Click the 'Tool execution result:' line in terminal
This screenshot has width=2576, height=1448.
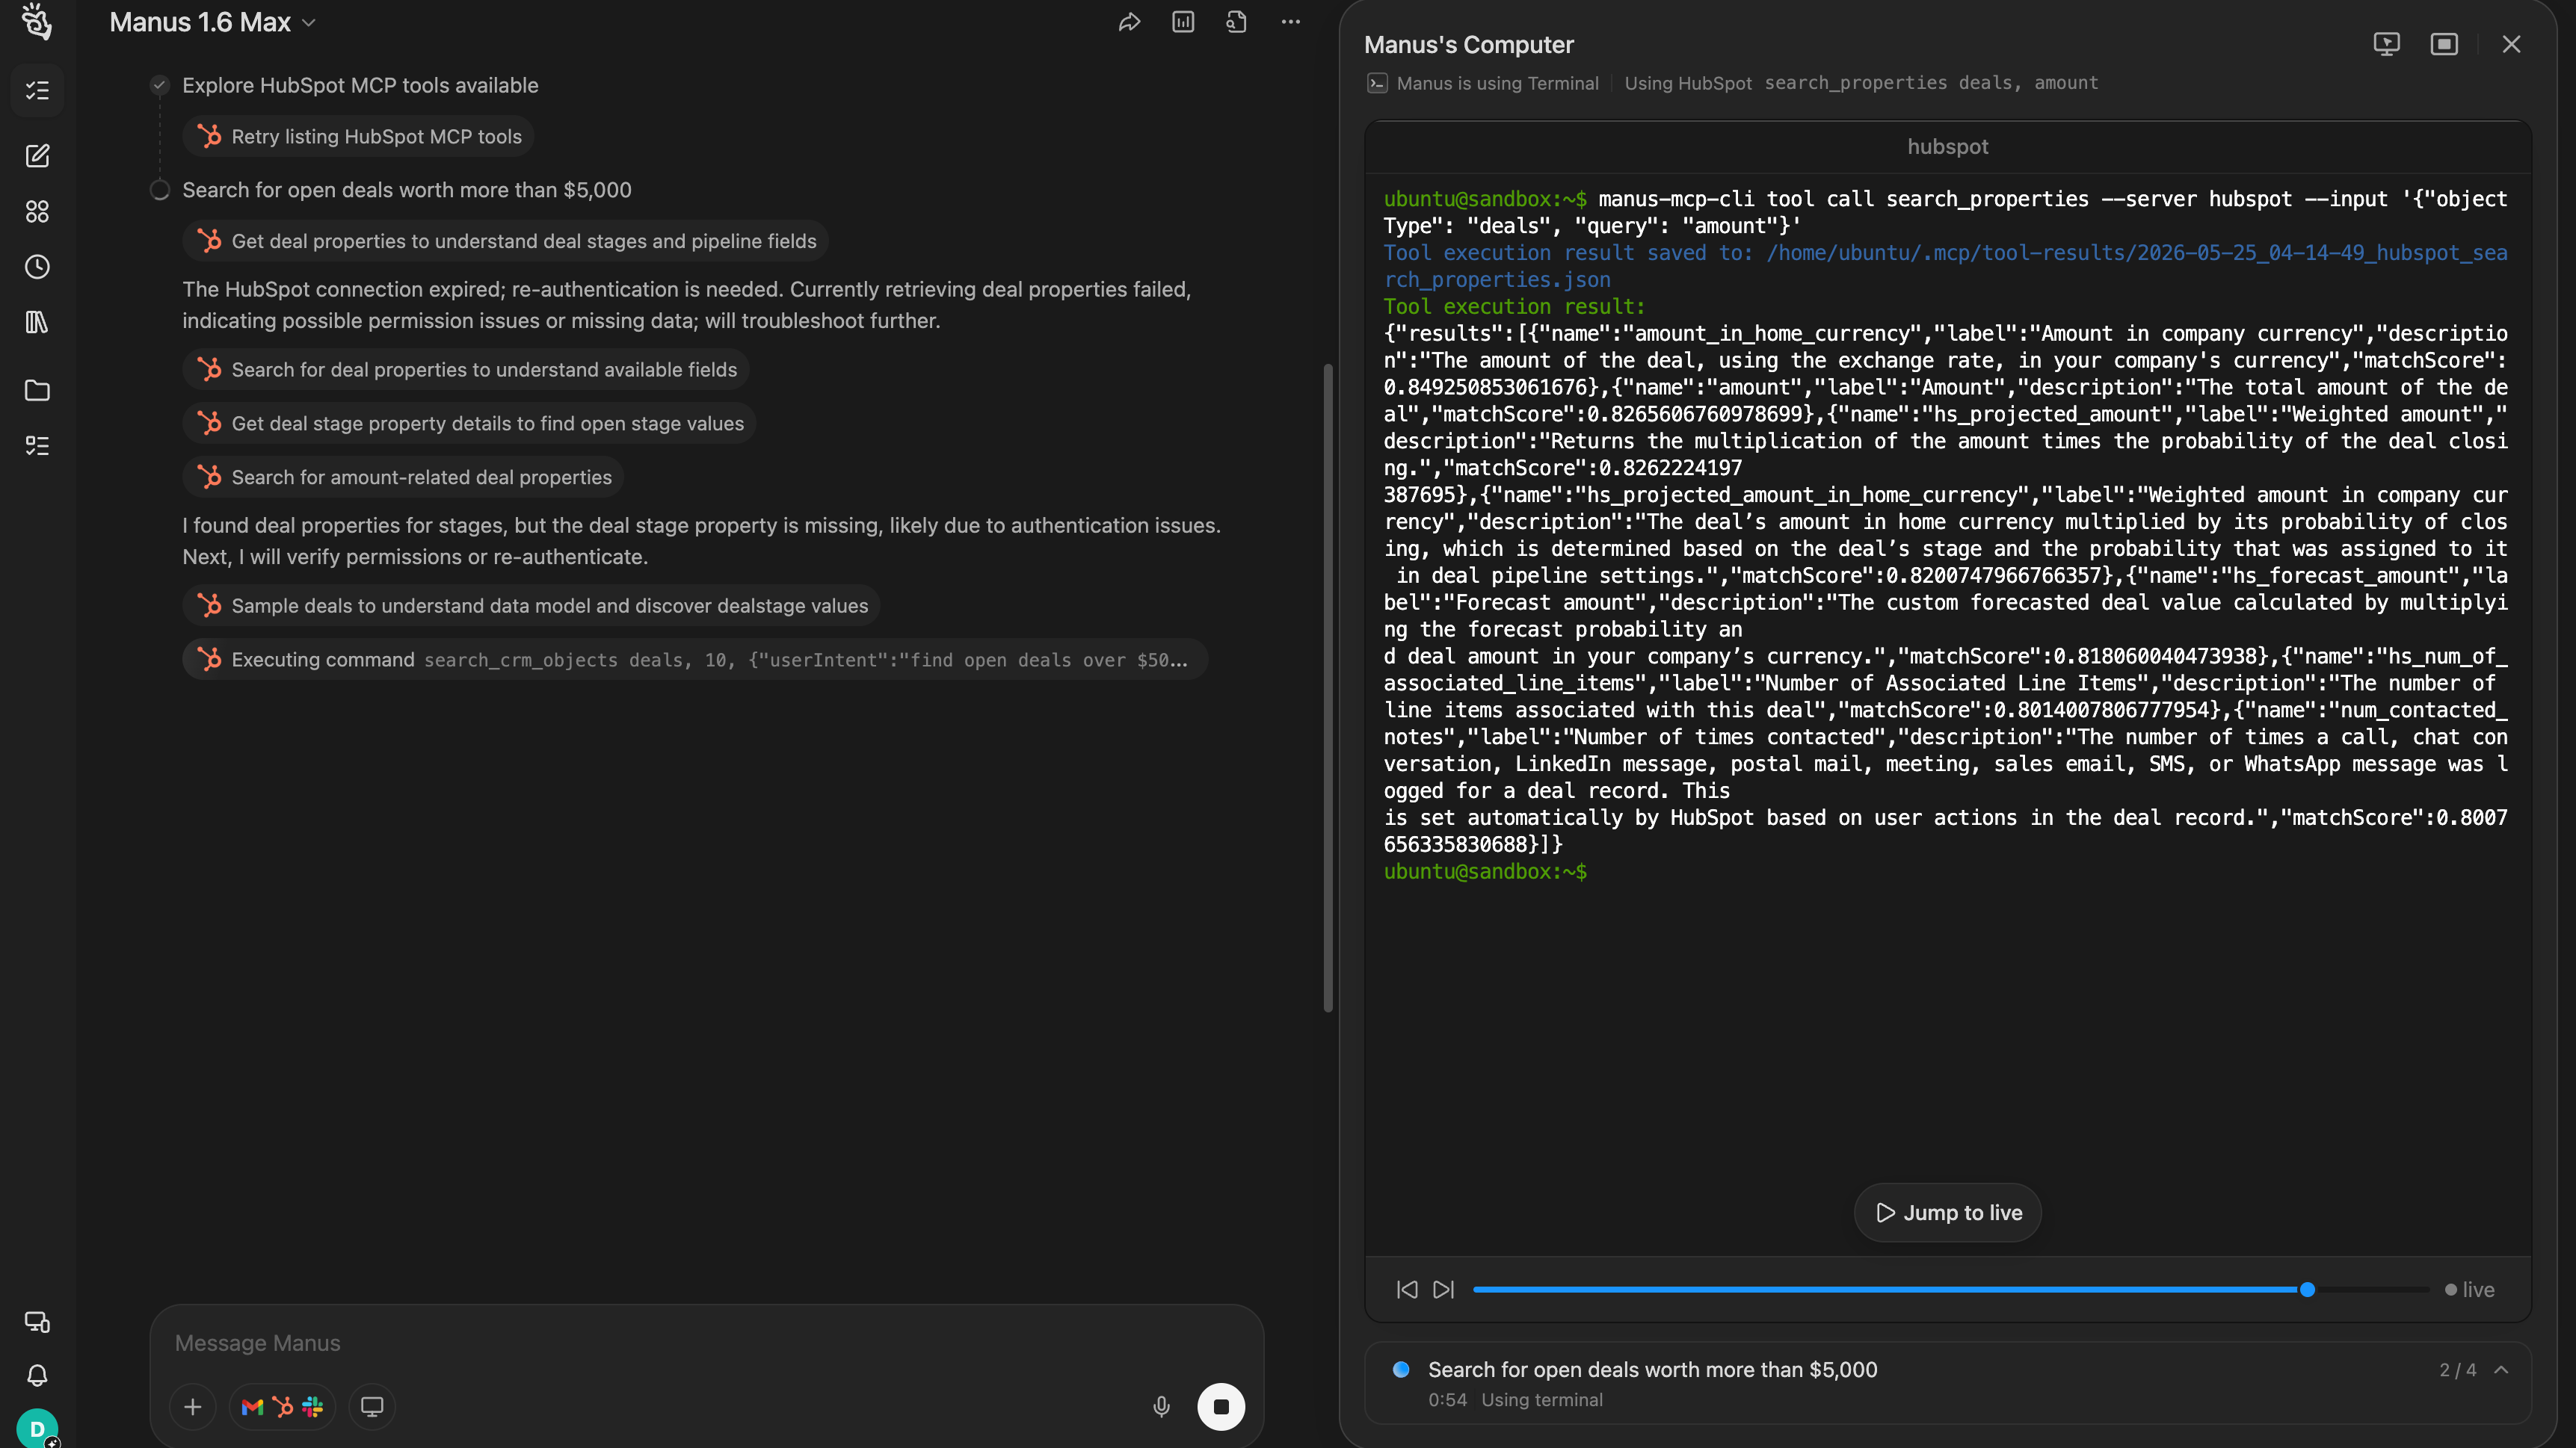pyautogui.click(x=1514, y=307)
